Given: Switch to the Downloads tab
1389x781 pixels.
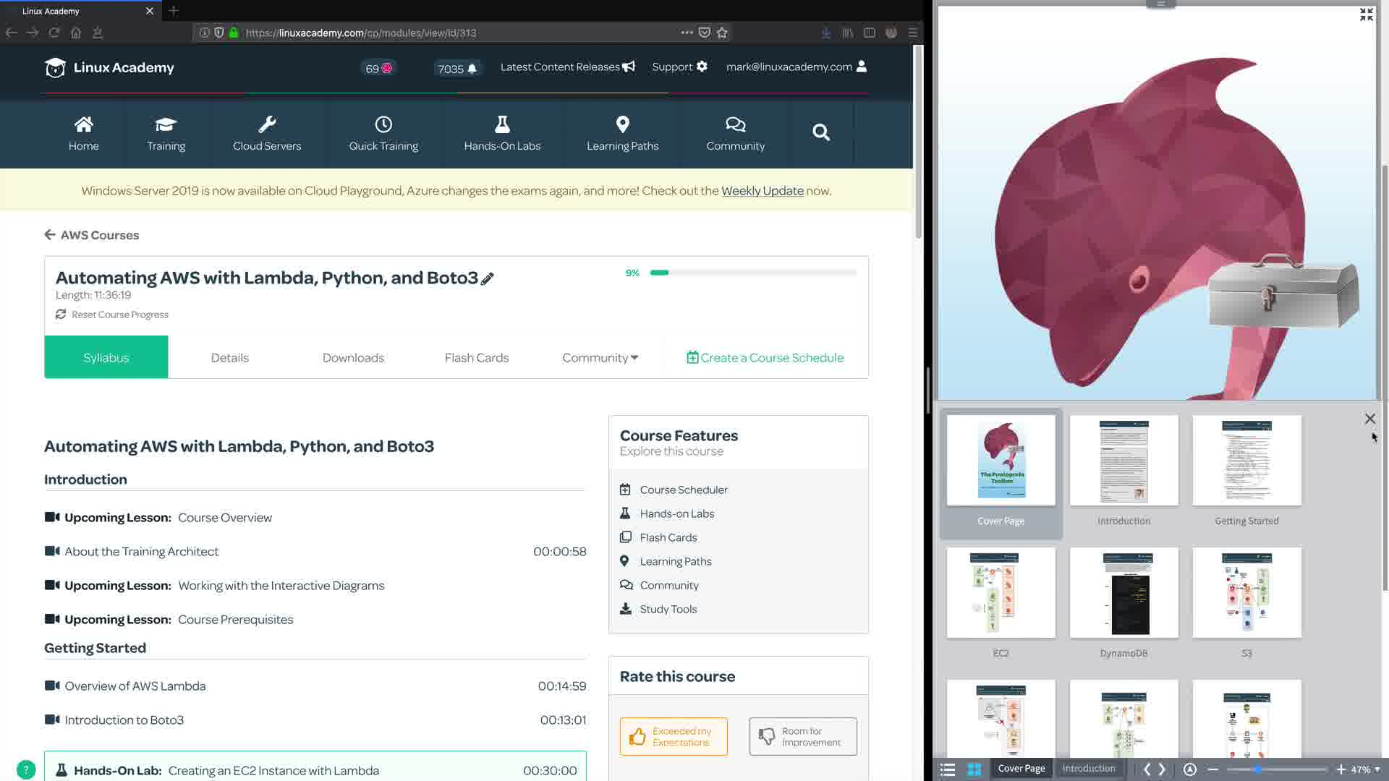Looking at the screenshot, I should pos(353,358).
